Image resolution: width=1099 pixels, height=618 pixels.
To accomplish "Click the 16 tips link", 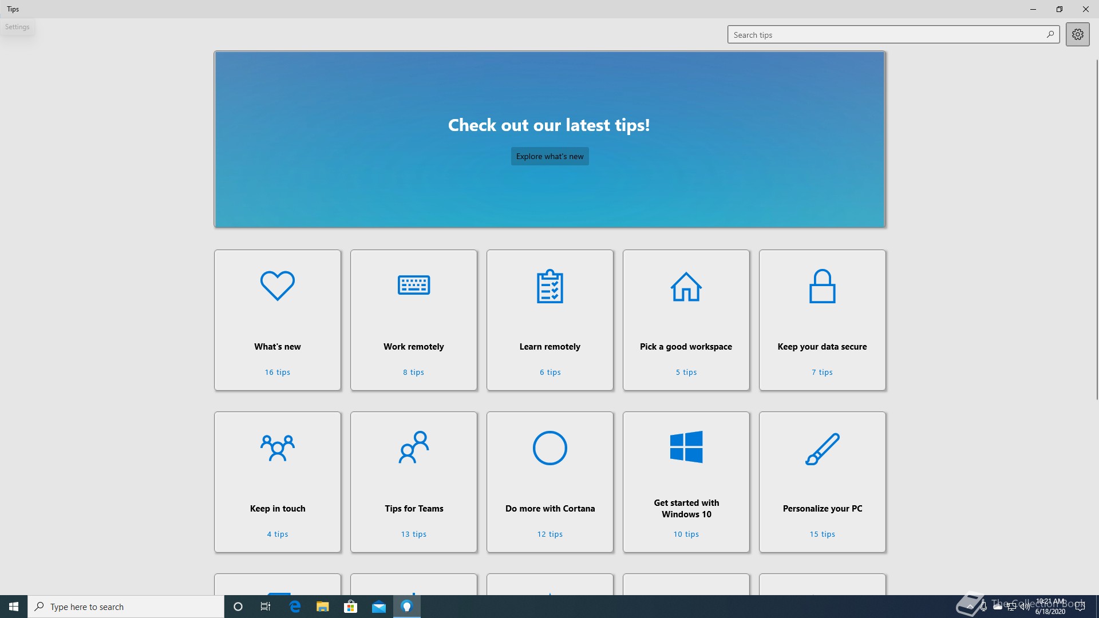I will point(278,372).
